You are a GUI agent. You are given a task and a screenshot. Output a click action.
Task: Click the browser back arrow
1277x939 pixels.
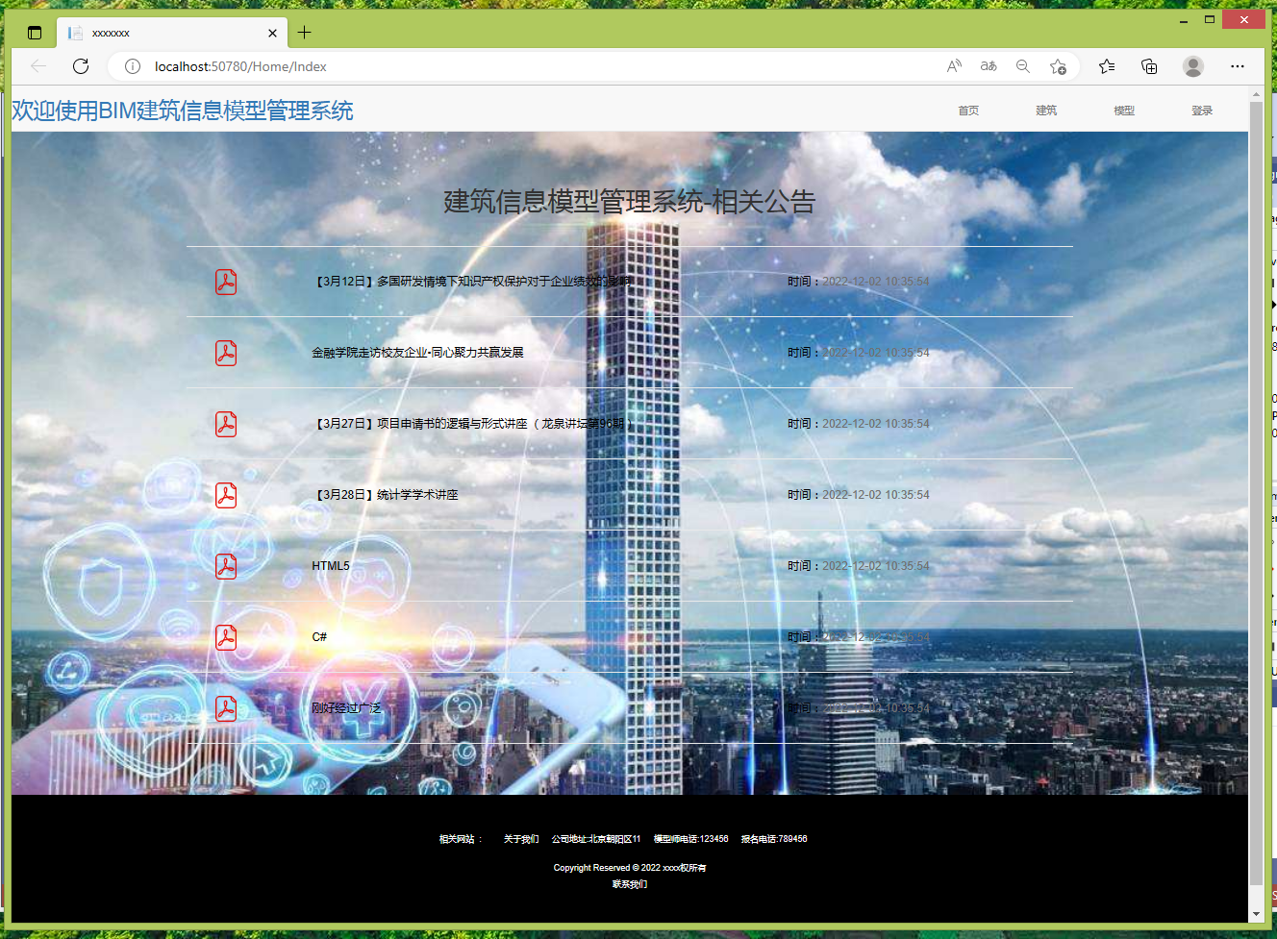38,66
